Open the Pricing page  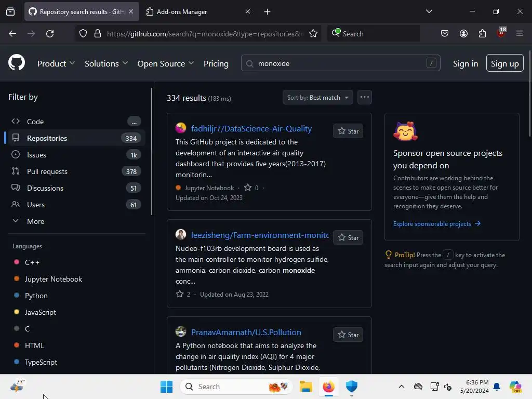(216, 63)
